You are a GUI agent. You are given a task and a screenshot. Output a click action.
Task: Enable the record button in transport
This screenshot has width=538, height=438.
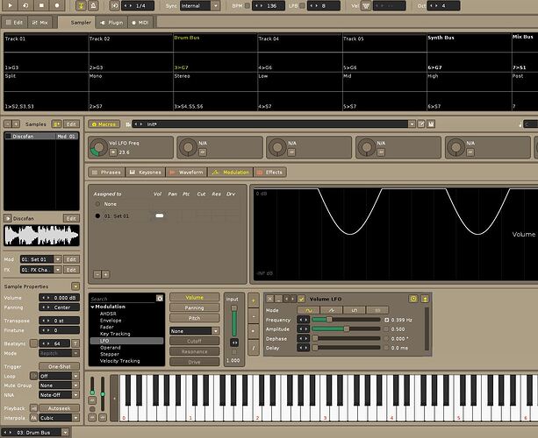pyautogui.click(x=57, y=5)
